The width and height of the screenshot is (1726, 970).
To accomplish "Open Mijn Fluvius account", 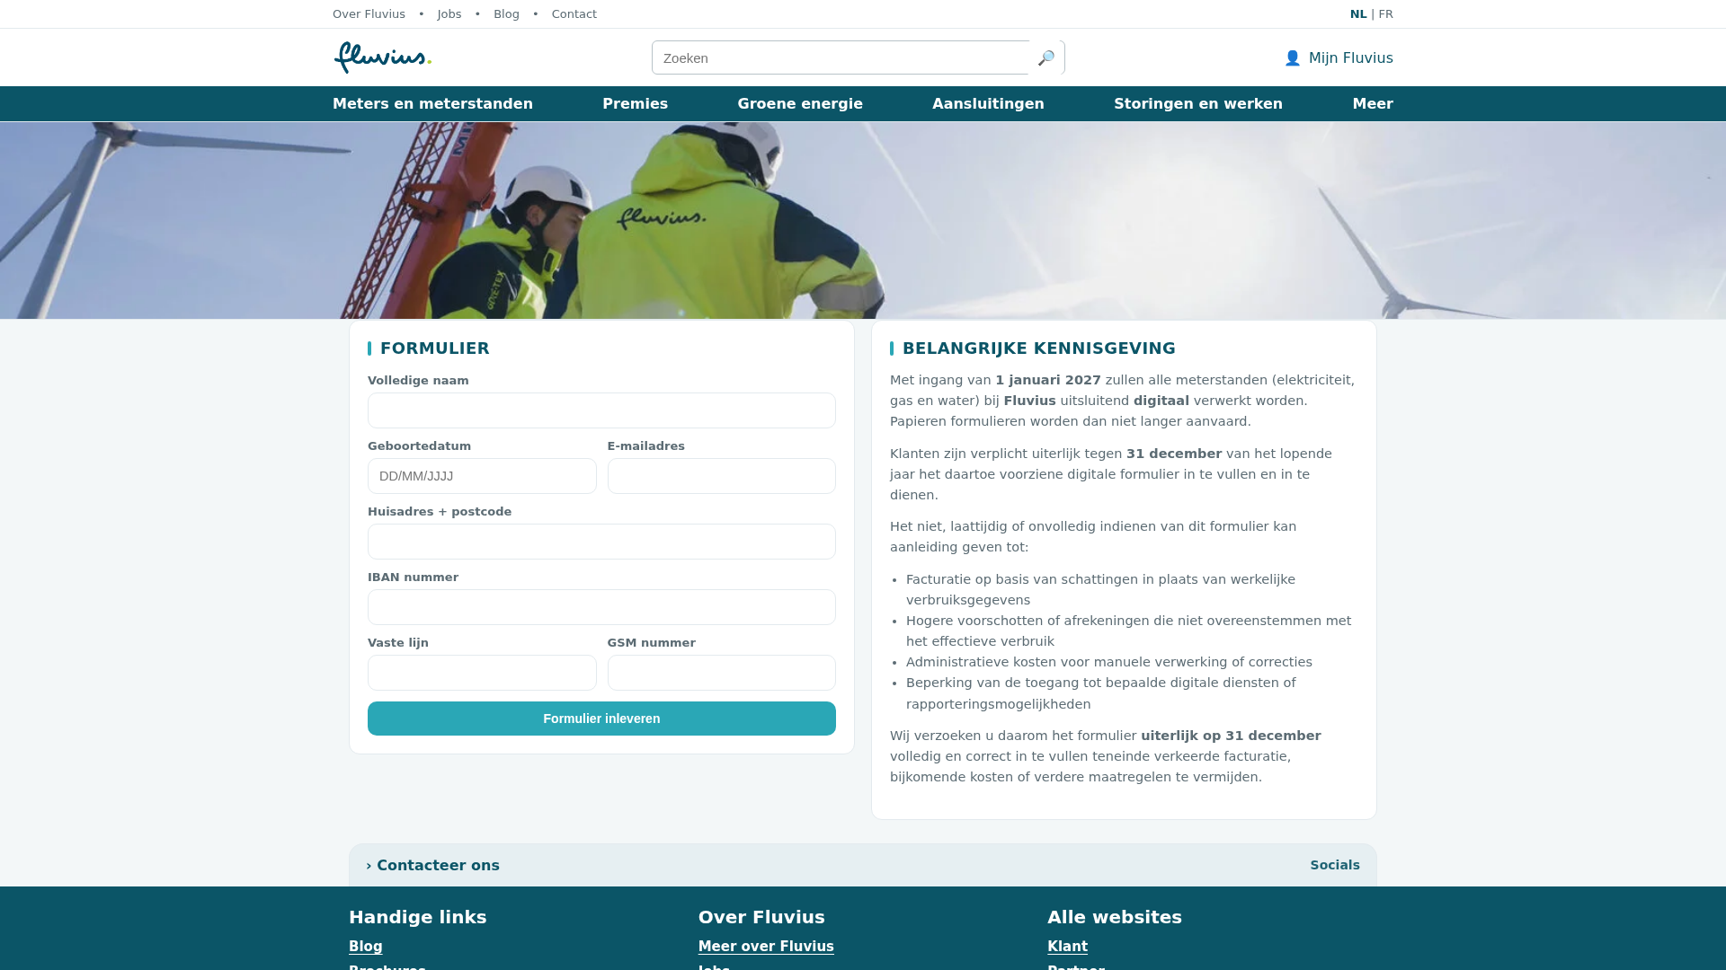I will (1339, 58).
